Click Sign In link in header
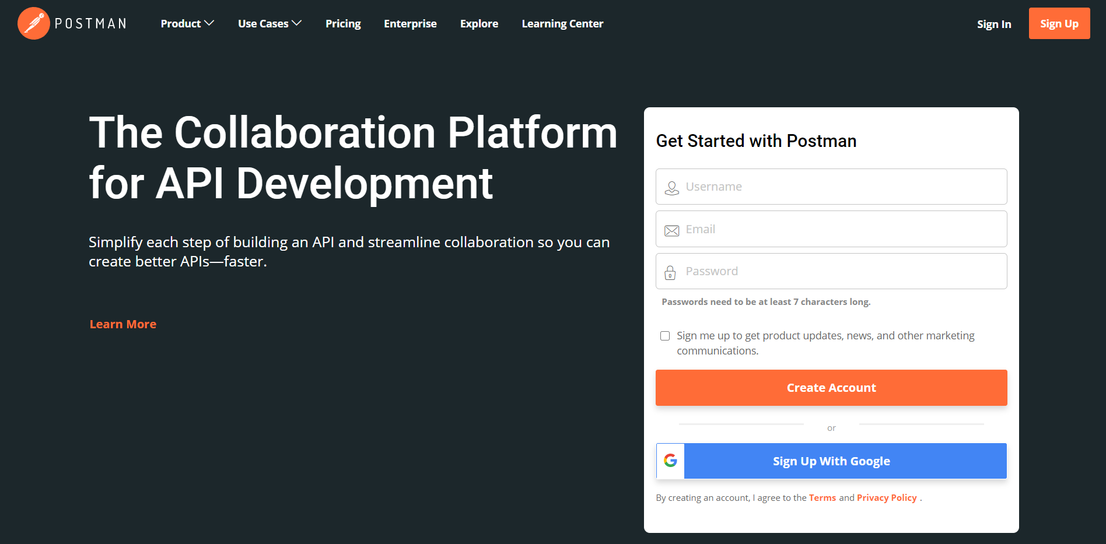1106x544 pixels. [x=994, y=24]
